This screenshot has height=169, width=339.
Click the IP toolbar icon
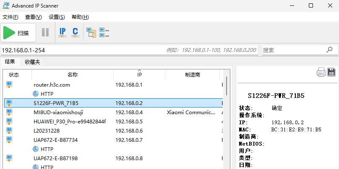63,33
